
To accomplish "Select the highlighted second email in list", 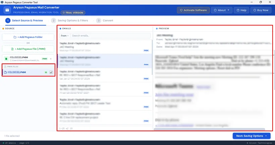I will click(105, 61).
